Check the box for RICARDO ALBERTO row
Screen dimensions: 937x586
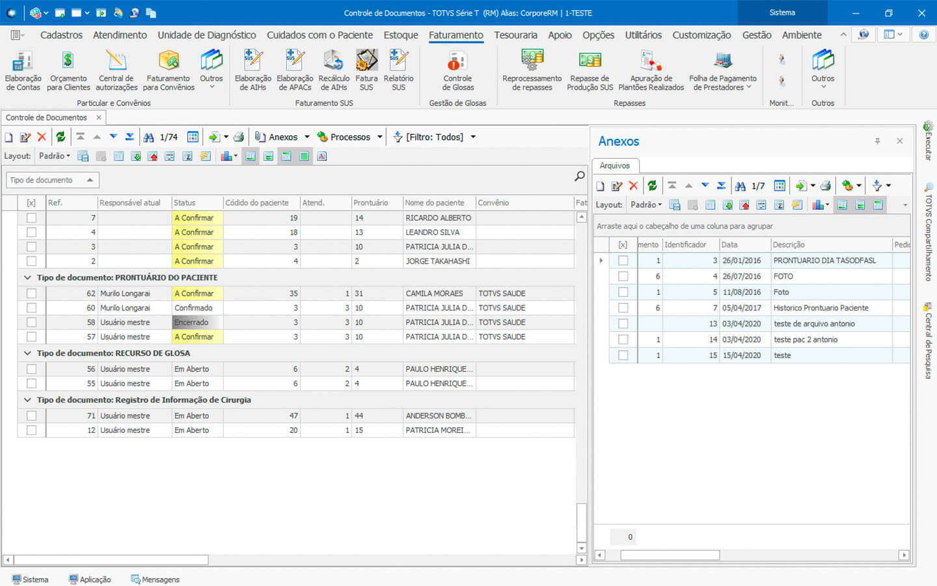tap(31, 218)
